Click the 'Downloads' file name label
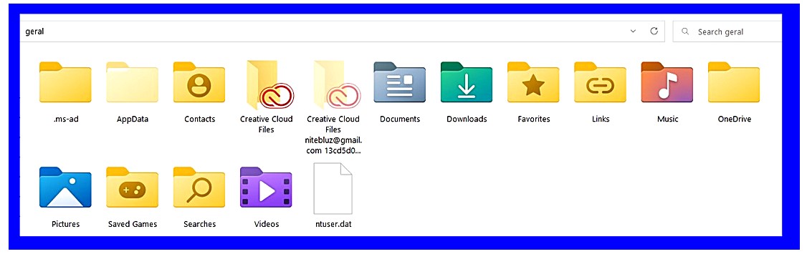This screenshot has width=807, height=259. pos(467,119)
